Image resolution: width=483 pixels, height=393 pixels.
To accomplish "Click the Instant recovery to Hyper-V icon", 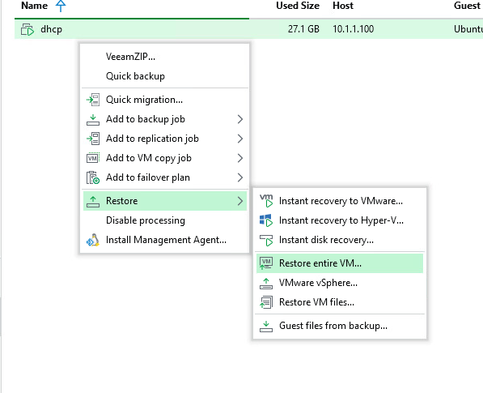I will coord(266,220).
